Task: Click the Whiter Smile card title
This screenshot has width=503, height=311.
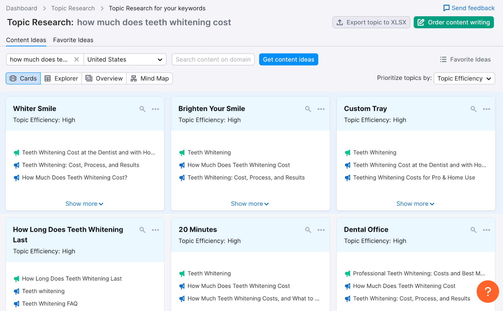Action: click(x=35, y=109)
